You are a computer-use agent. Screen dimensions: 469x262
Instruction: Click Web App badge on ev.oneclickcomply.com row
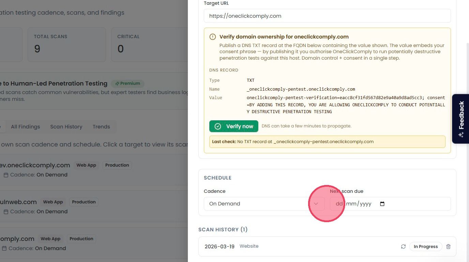tap(86, 165)
